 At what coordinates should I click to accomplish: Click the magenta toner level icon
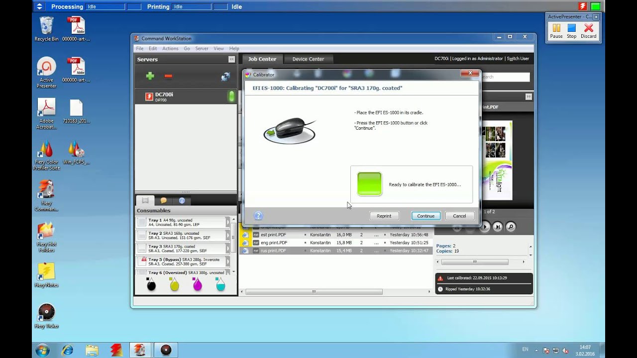pyautogui.click(x=198, y=284)
